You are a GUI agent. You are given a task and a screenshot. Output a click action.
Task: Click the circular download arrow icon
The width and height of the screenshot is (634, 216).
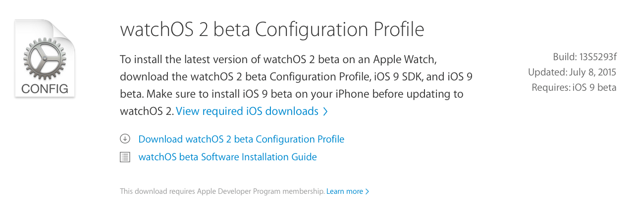click(x=125, y=139)
